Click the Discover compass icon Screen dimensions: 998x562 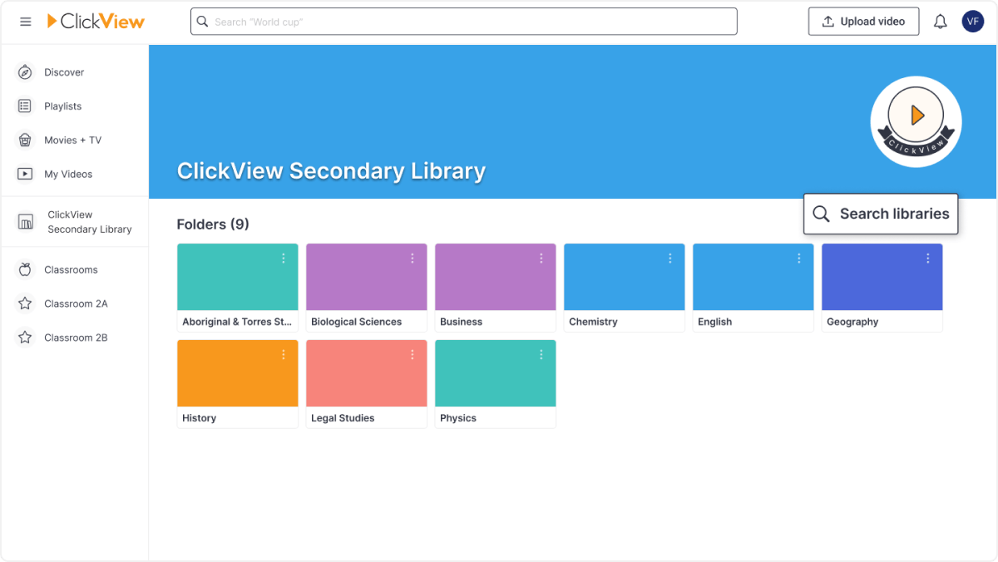coord(26,72)
